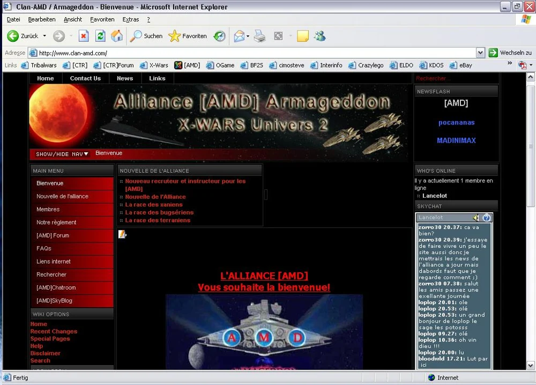Open [AMD]Chatroom menu entry

click(72, 287)
